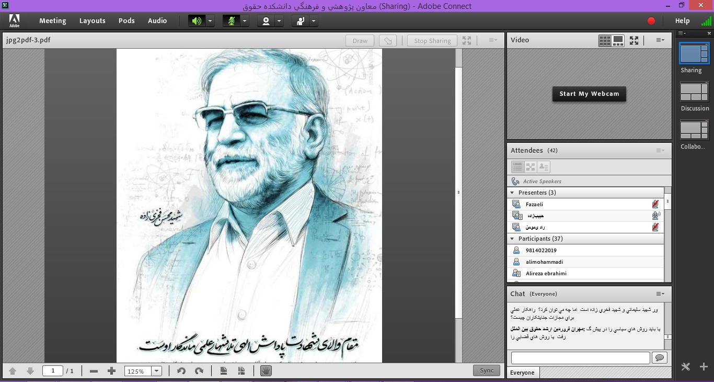Click Start My Webcam button
The image size is (714, 382).
point(589,94)
